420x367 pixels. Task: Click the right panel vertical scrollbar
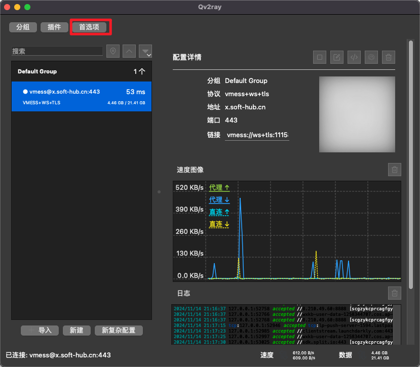(410, 165)
